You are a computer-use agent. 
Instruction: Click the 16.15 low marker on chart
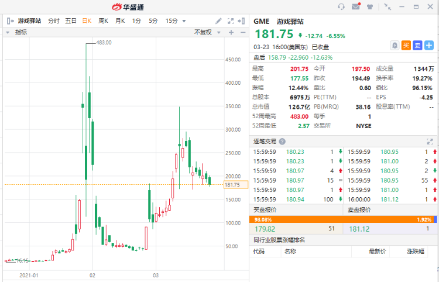[22, 261]
